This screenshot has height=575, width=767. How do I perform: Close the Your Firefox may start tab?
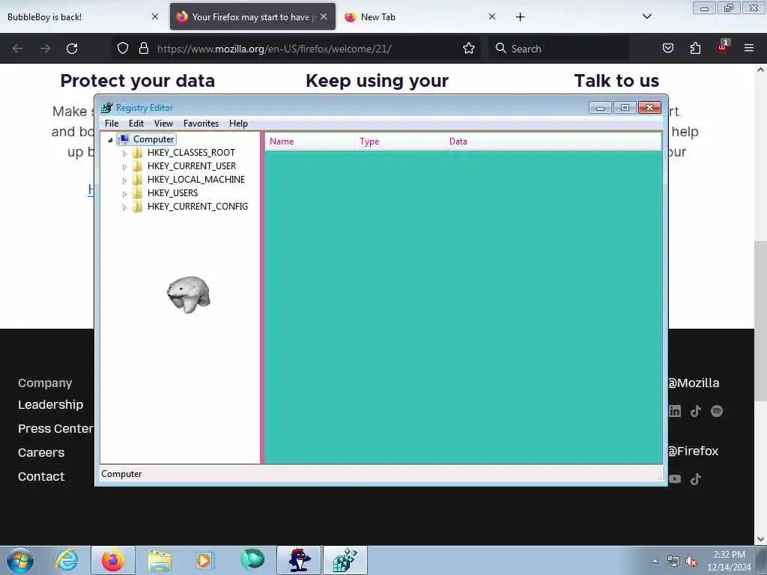[324, 16]
